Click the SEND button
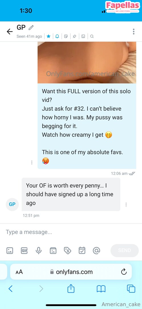 [x=125, y=250]
